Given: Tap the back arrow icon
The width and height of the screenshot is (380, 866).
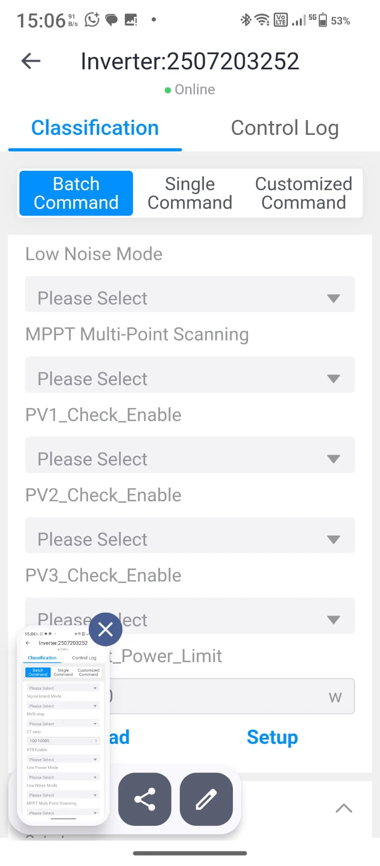Looking at the screenshot, I should click(31, 61).
